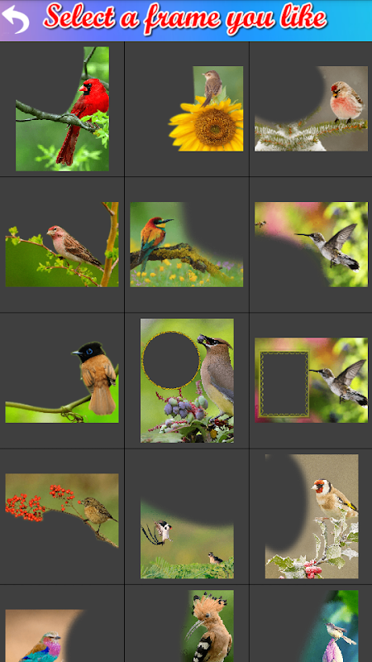
Task: Pick the black-headed orange bird frame
Action: pyautogui.click(x=62, y=380)
